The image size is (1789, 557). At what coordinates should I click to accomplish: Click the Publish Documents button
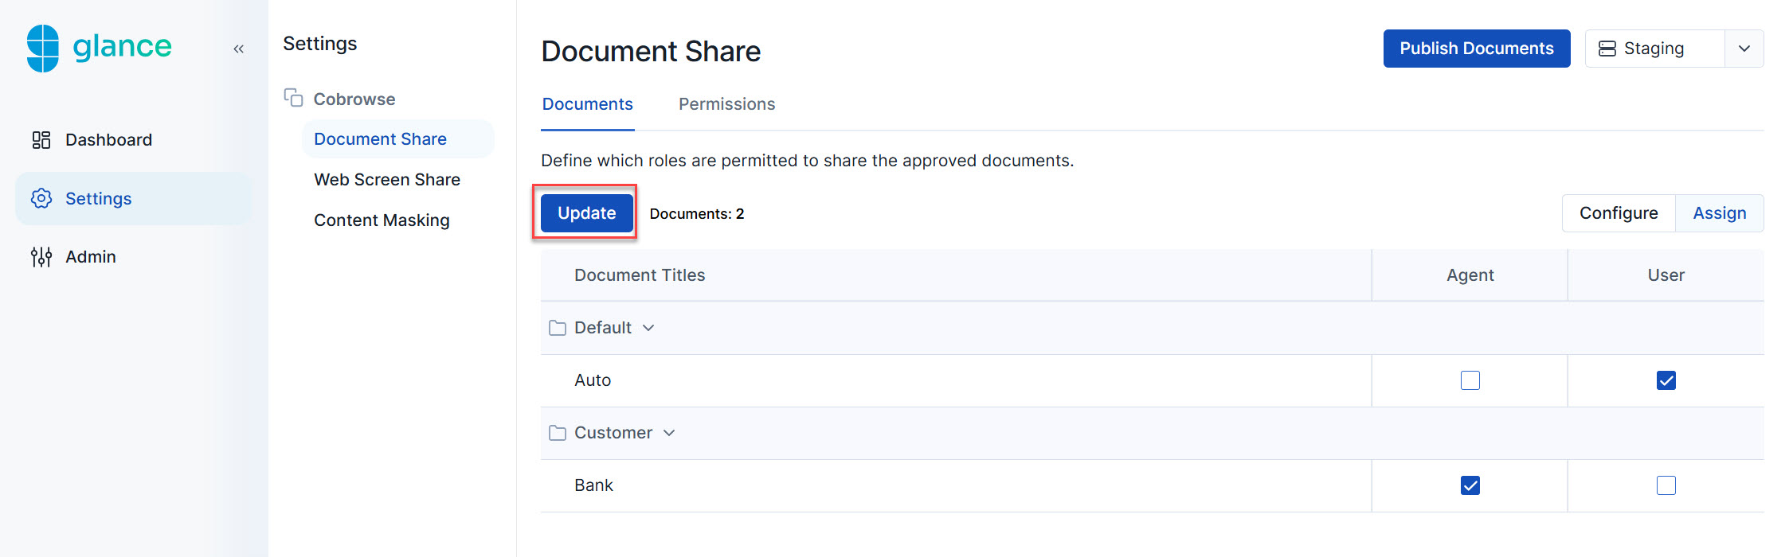click(1476, 49)
